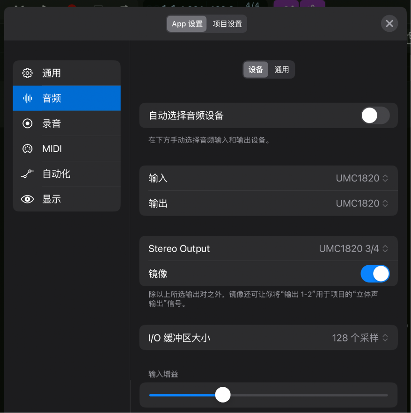
Task: Click the MIDI connector icon in sidebar
Action: pos(27,148)
